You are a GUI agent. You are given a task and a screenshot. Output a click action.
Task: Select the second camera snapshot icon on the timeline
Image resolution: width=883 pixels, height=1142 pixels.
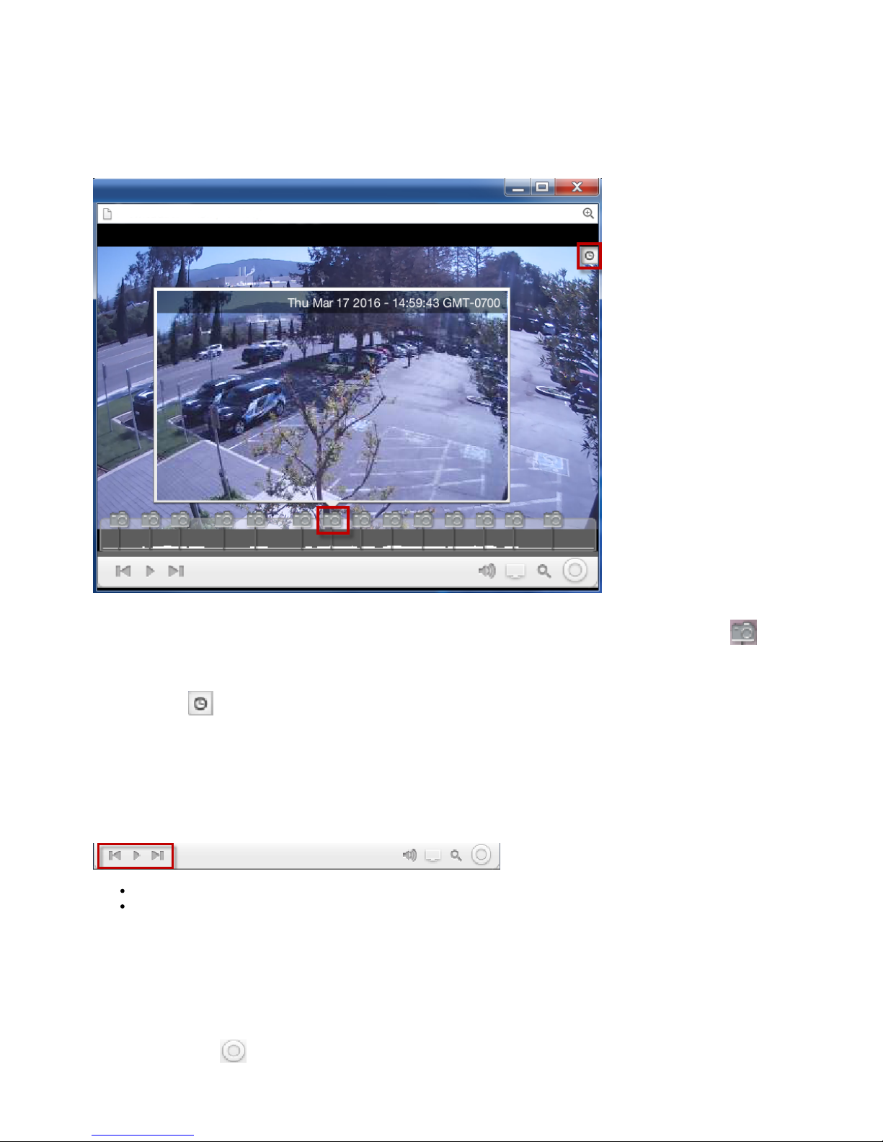(151, 519)
